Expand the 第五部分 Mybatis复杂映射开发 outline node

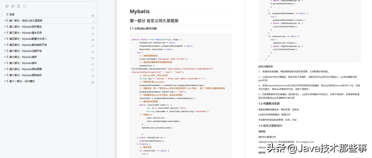5,45
